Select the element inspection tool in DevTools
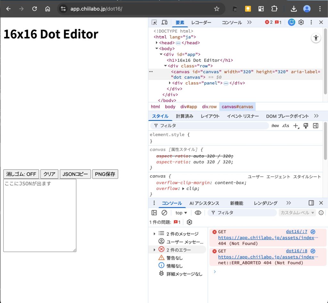Screen dimensions: 328x303 [x=153, y=22]
